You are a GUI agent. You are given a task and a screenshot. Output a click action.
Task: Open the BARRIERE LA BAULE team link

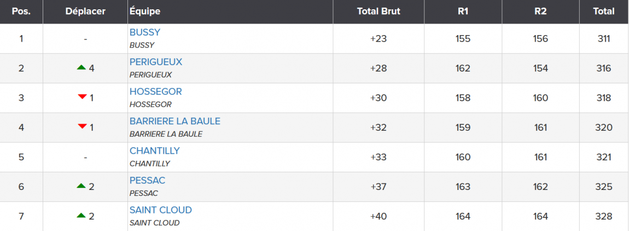coord(175,122)
